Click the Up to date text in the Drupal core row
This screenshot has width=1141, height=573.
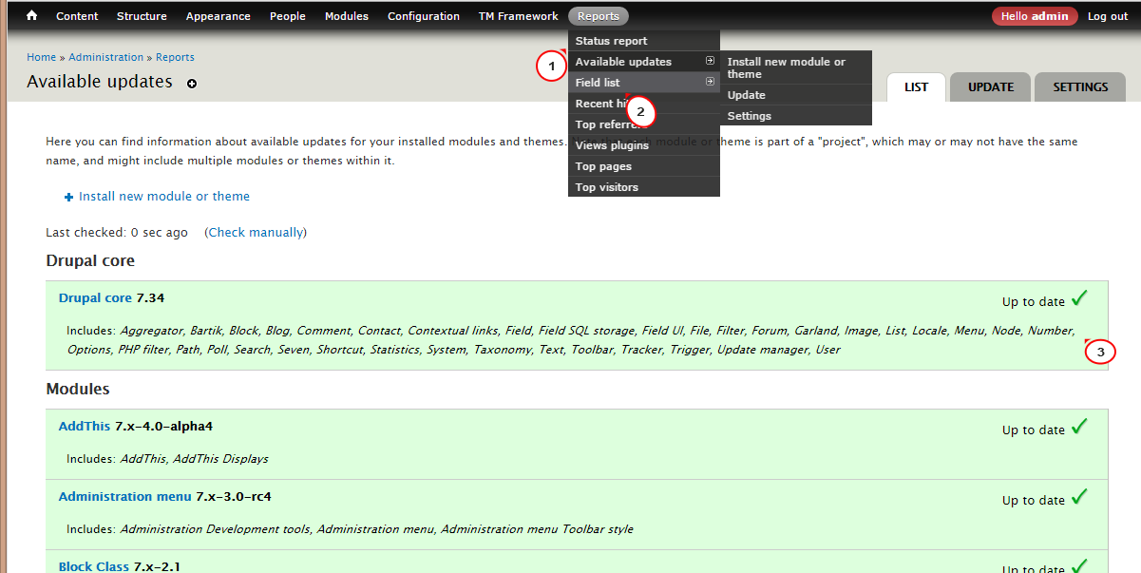[1034, 302]
